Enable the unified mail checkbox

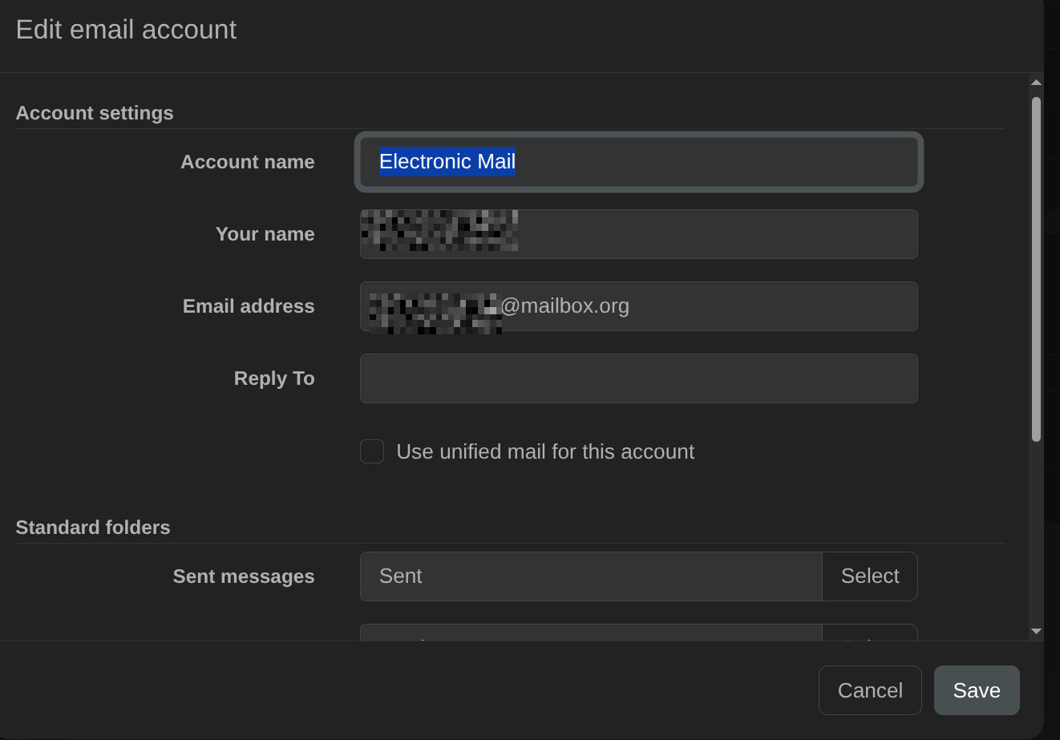[x=372, y=451]
